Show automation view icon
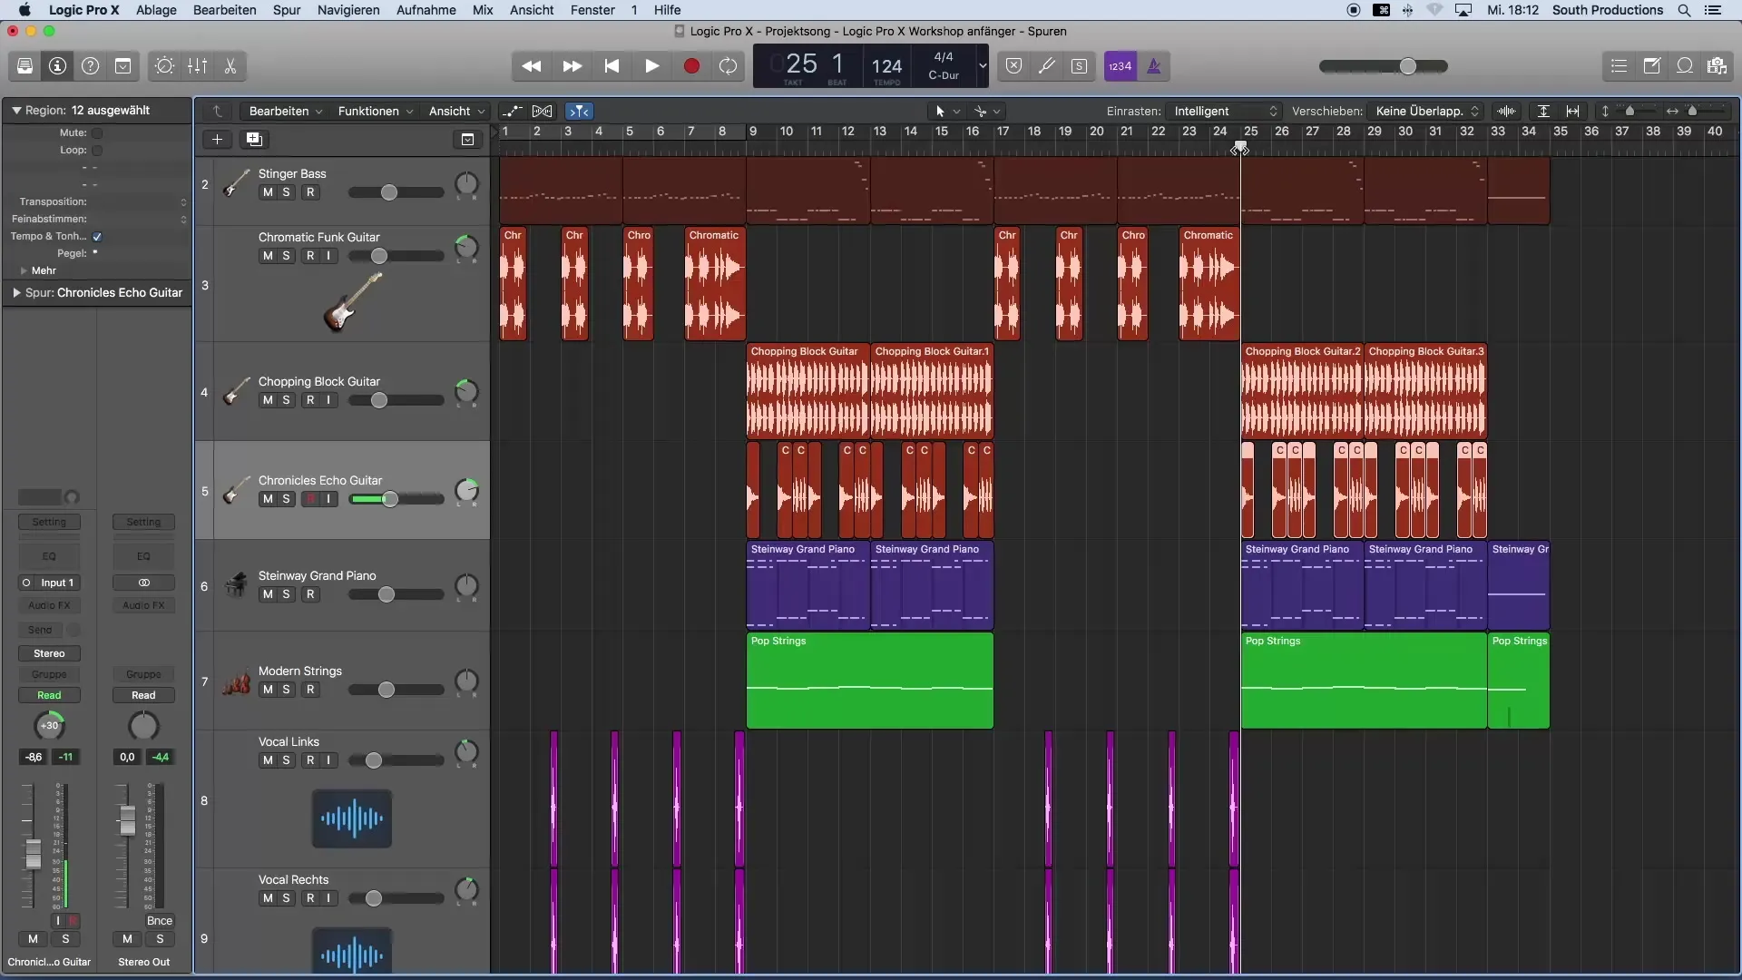The width and height of the screenshot is (1742, 980). point(513,111)
